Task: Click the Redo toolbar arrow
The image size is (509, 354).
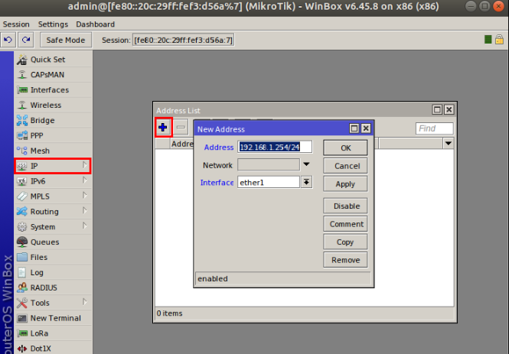Action: click(26, 40)
